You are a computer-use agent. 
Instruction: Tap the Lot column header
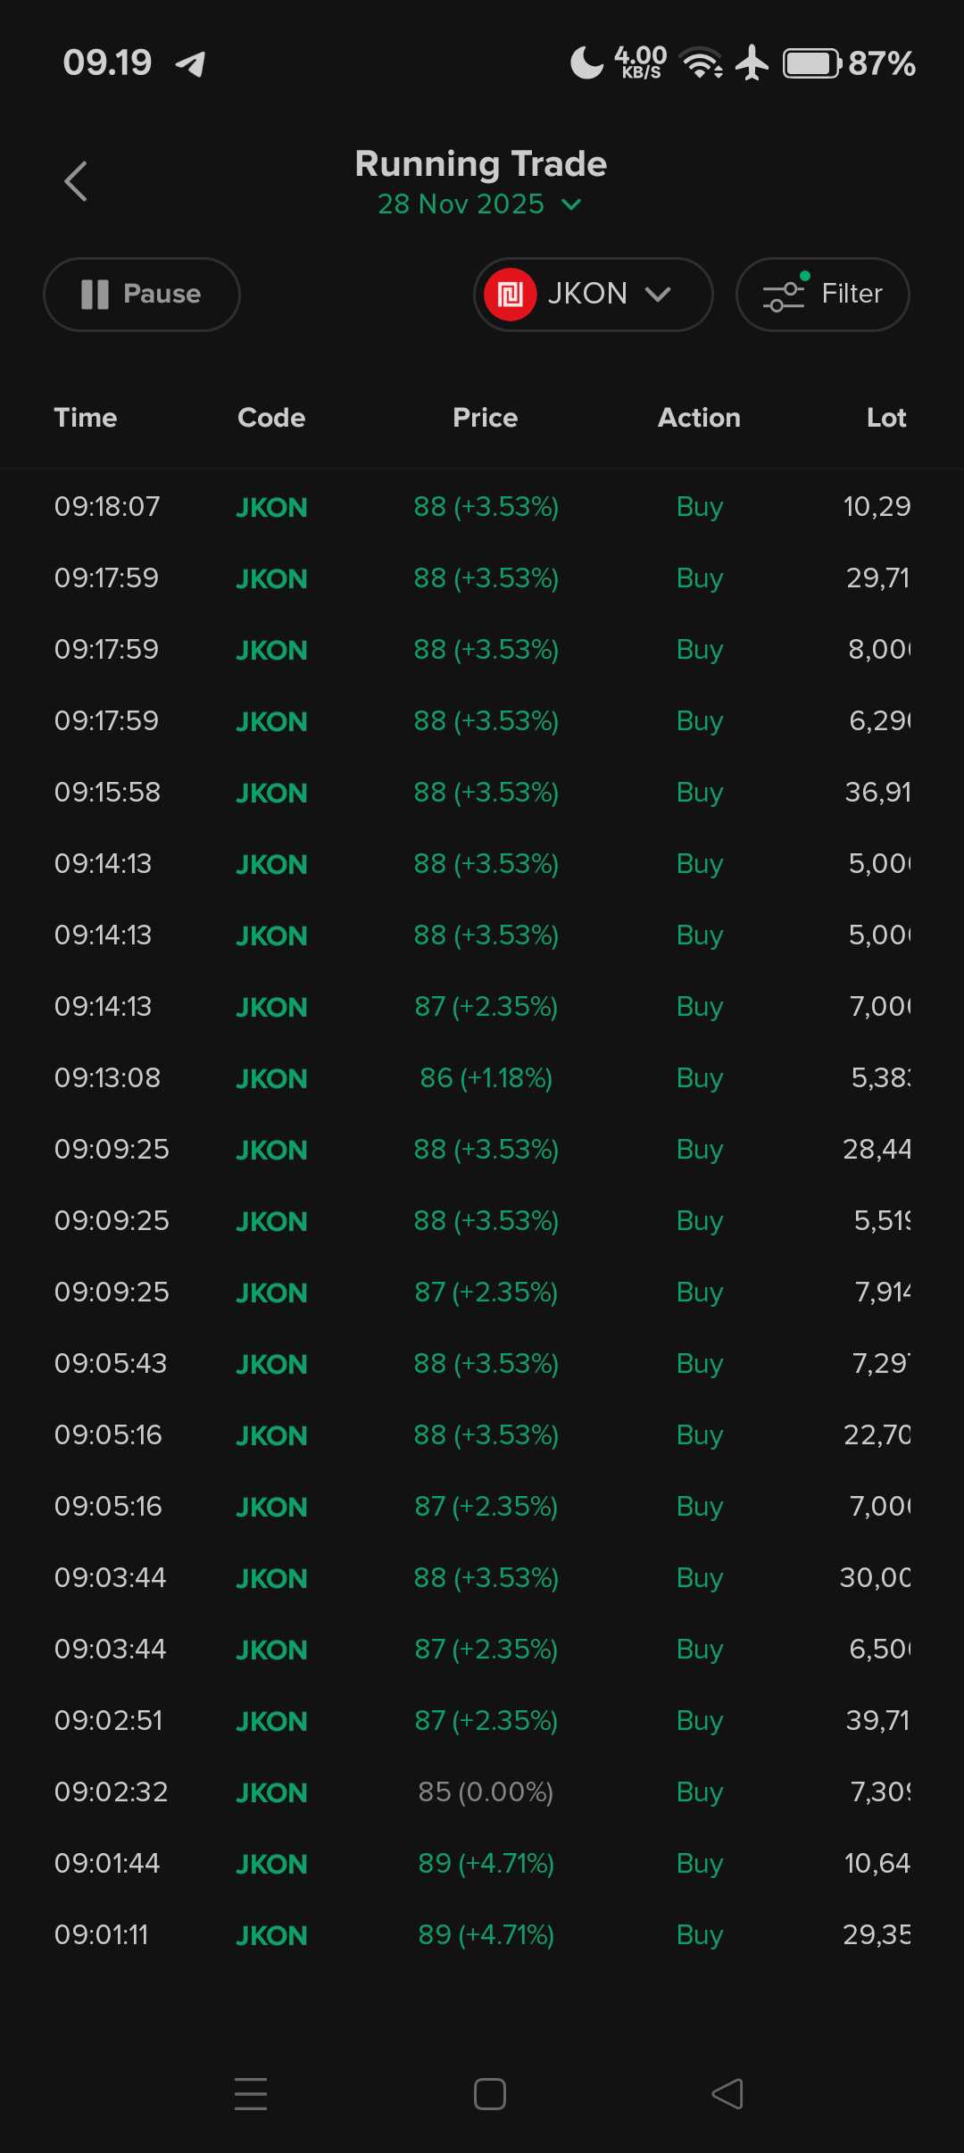[885, 418]
